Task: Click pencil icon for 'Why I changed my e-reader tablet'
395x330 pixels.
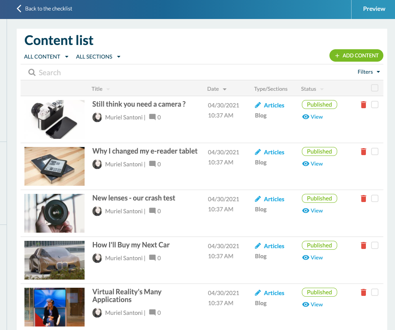Action: tap(258, 152)
